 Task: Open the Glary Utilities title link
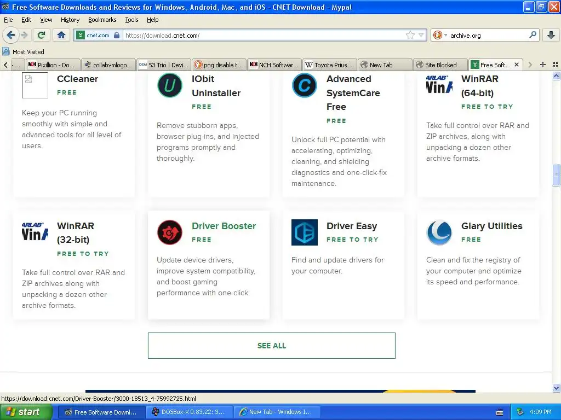click(491, 226)
